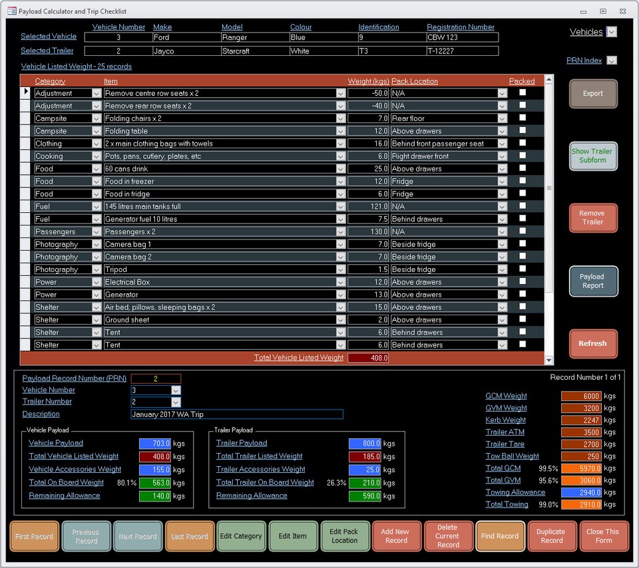The image size is (639, 568).
Task: Click the Edit Pack Location button
Action: (x=345, y=536)
